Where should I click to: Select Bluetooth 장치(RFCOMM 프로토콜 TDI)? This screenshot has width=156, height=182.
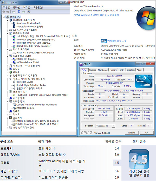(x=36, y=39)
